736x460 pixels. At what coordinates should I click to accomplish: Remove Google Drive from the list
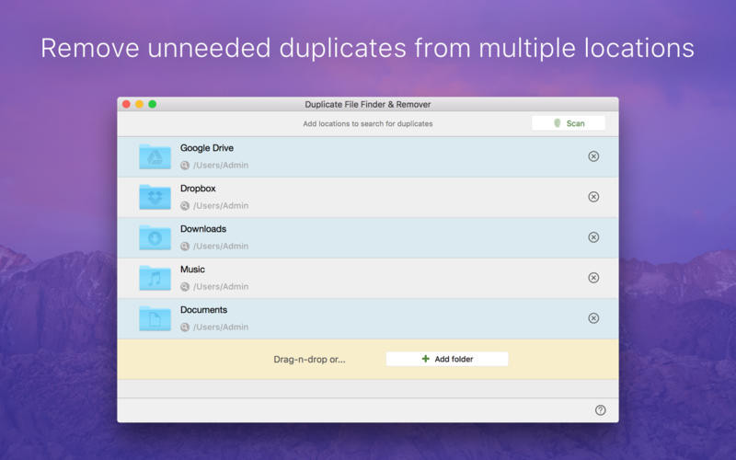pyautogui.click(x=593, y=156)
